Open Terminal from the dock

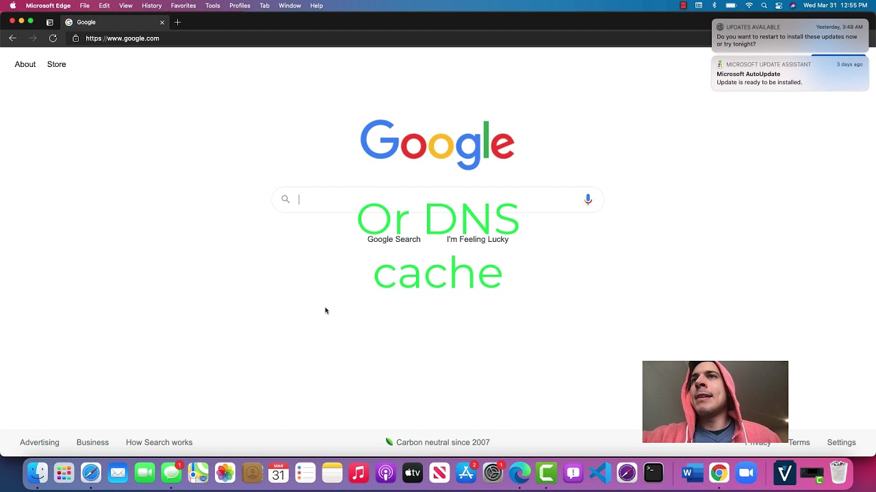point(654,472)
